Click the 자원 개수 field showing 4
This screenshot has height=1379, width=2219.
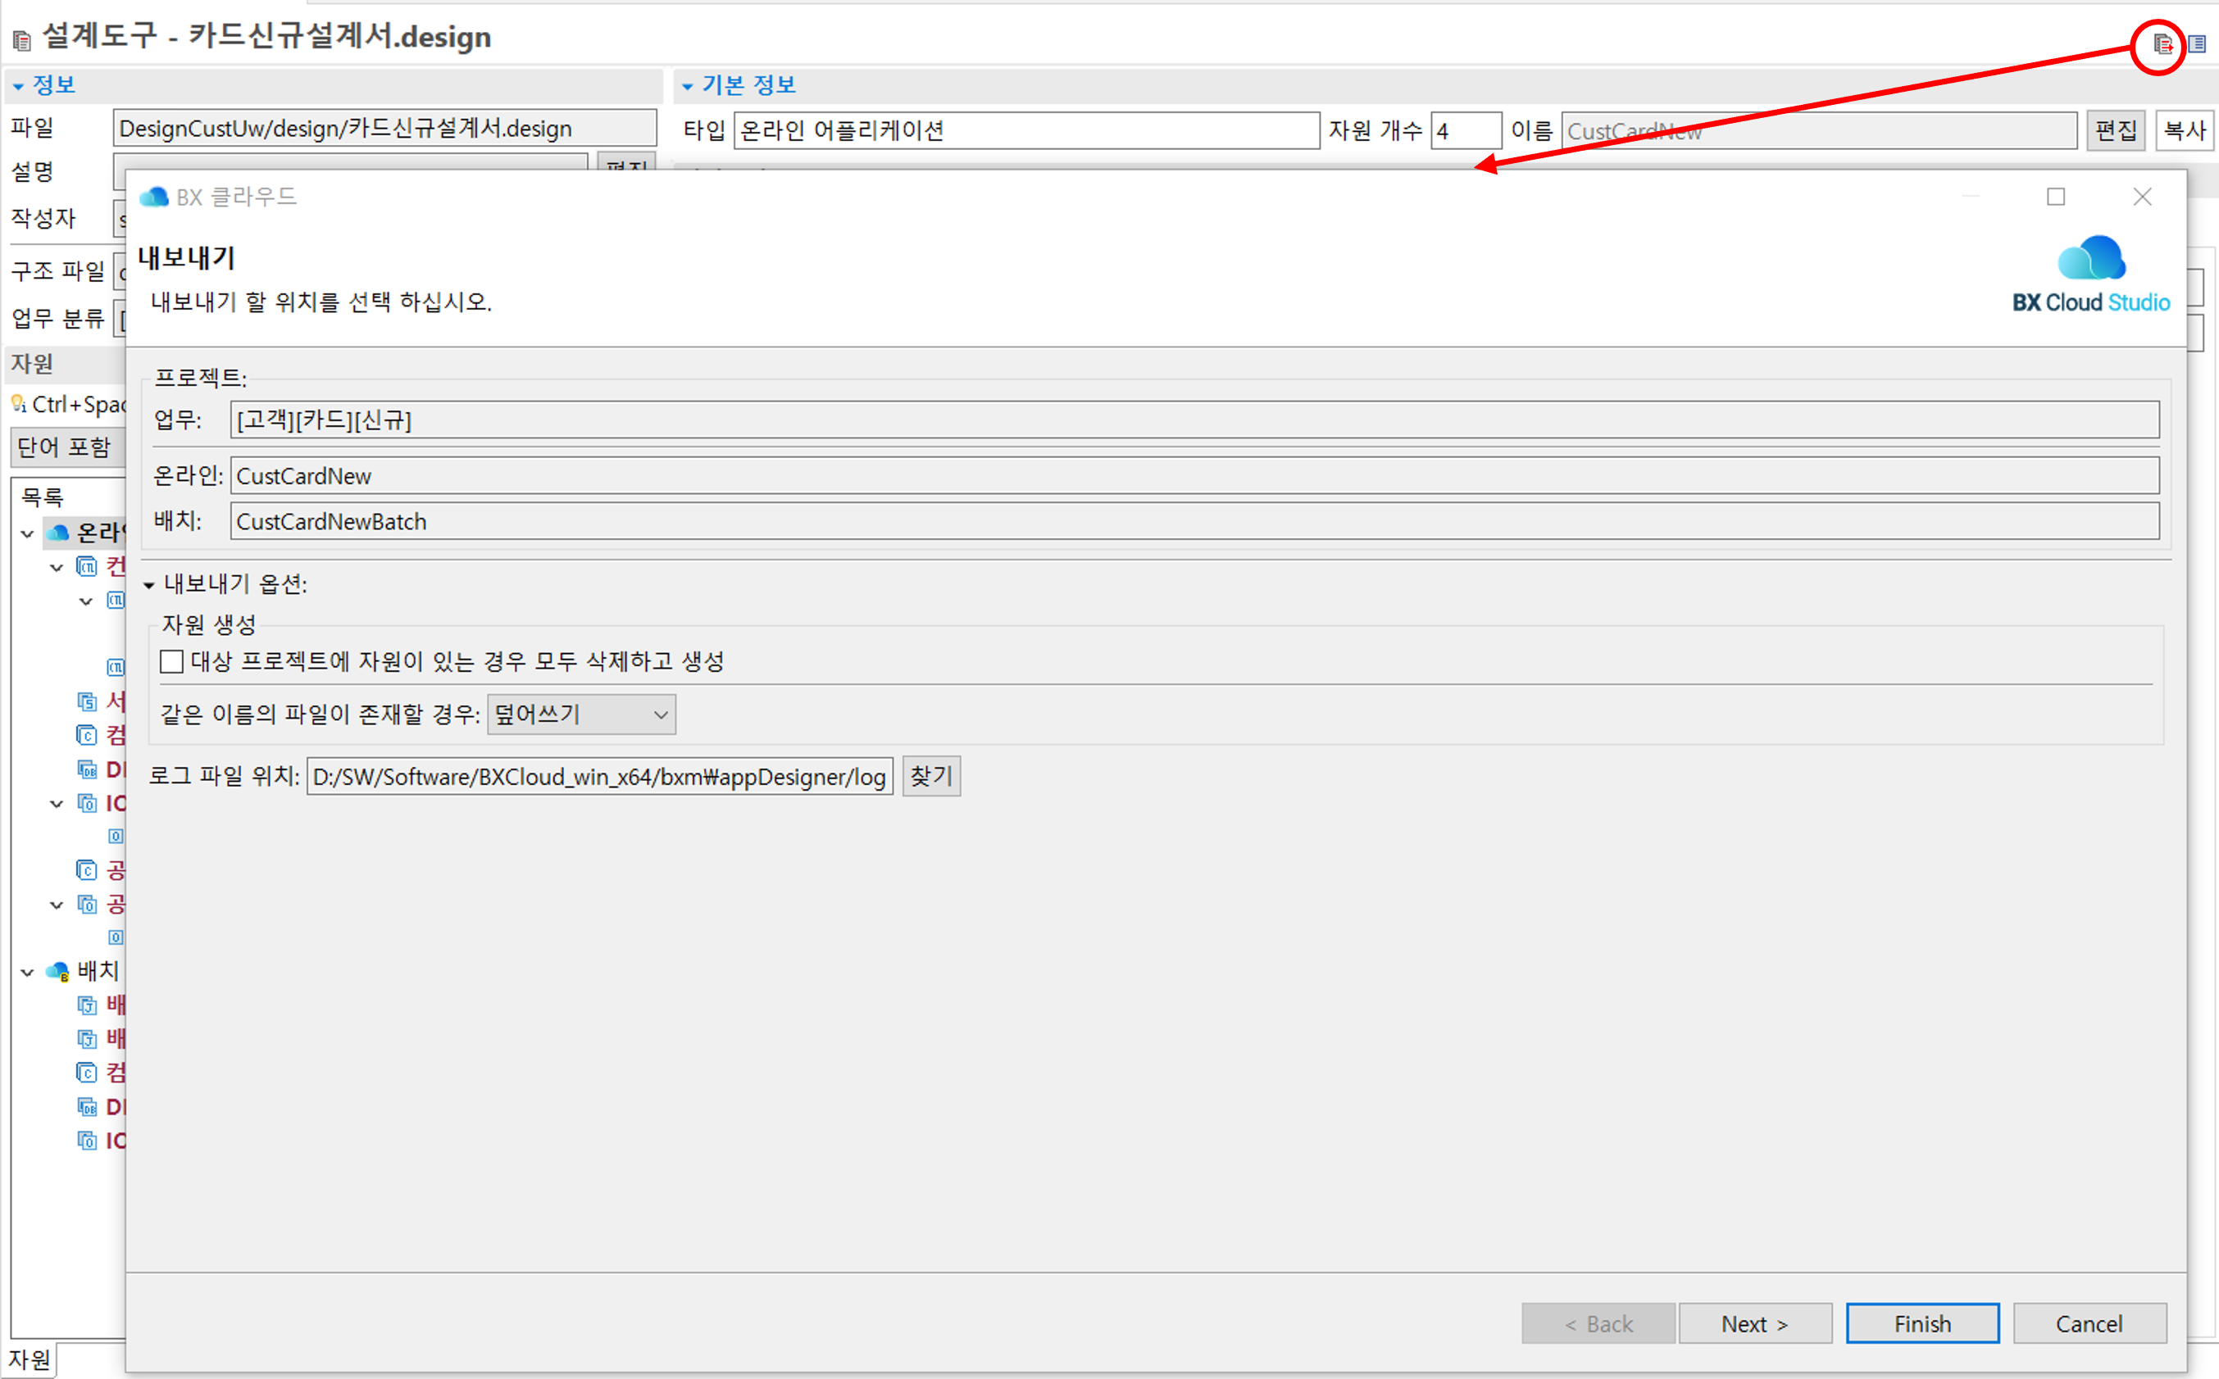click(x=1466, y=130)
